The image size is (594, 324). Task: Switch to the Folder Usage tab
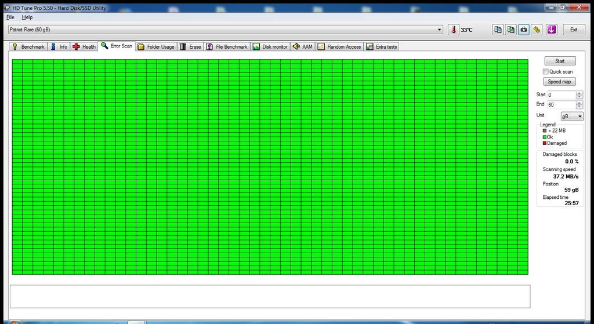156,46
